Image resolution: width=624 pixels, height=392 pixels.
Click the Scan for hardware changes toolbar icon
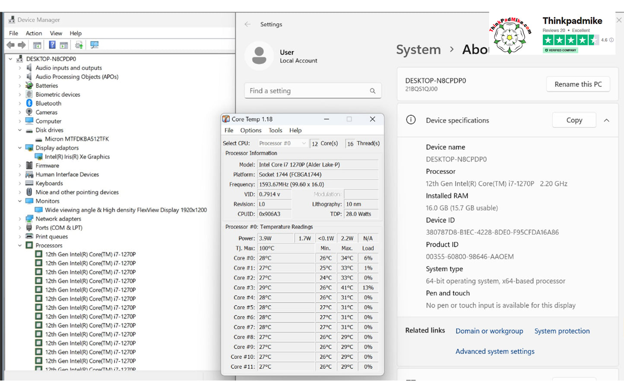[94, 45]
